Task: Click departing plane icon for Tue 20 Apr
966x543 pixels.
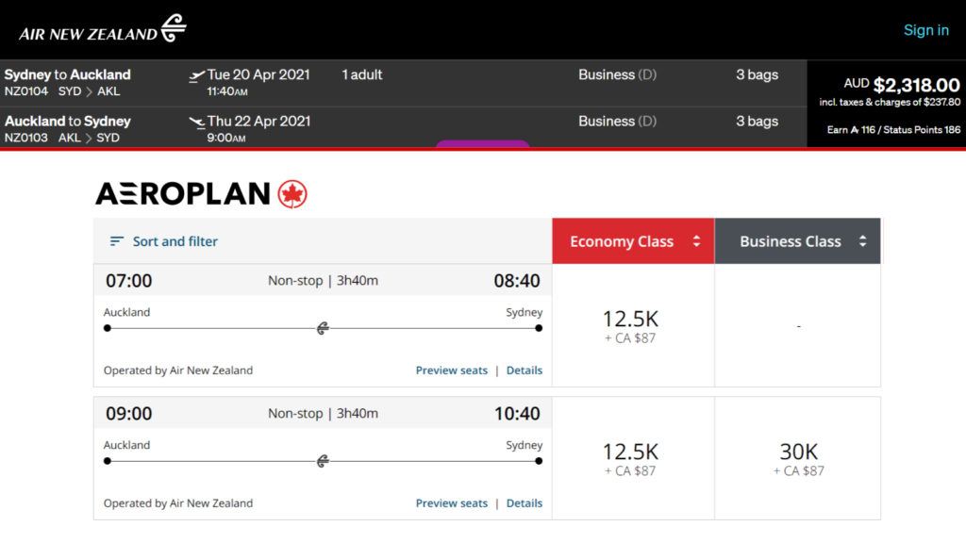Action: coord(196,75)
